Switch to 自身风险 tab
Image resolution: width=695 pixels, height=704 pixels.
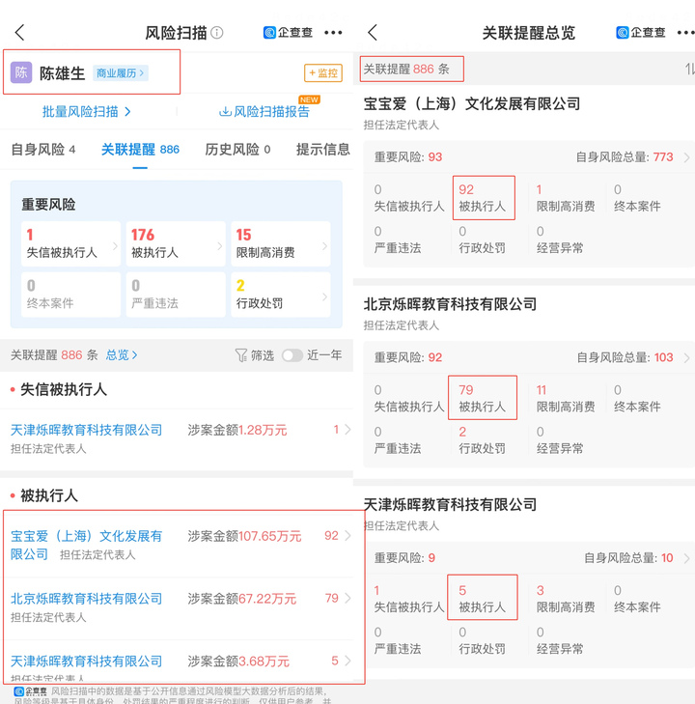click(43, 149)
